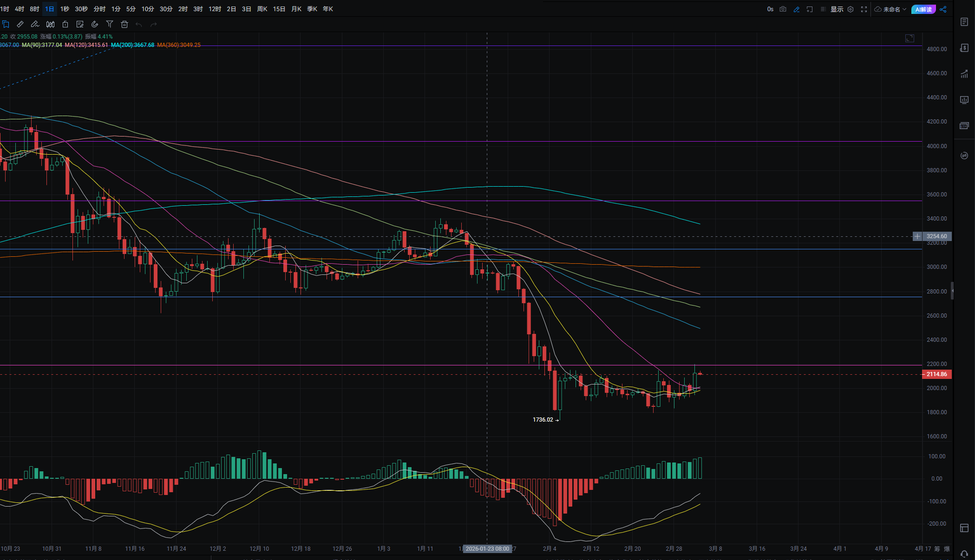Select the candlestick pattern tool icon
This screenshot has width=975, height=560.
tap(50, 24)
